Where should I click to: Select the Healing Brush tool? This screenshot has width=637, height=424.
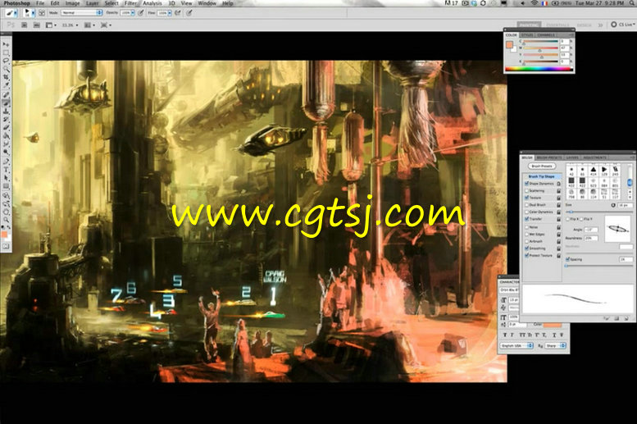tap(6, 94)
